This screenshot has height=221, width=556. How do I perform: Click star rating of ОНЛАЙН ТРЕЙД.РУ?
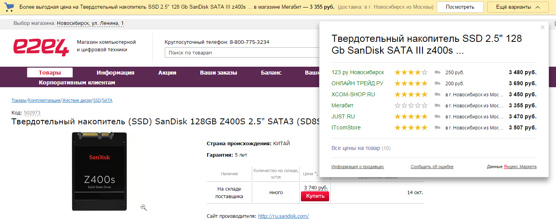coord(411,84)
